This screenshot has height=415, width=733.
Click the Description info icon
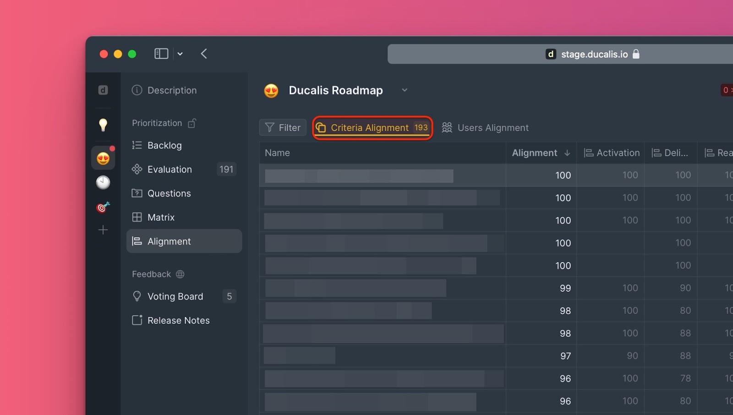(x=137, y=90)
